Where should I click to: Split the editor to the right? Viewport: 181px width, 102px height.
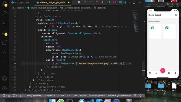point(134,2)
